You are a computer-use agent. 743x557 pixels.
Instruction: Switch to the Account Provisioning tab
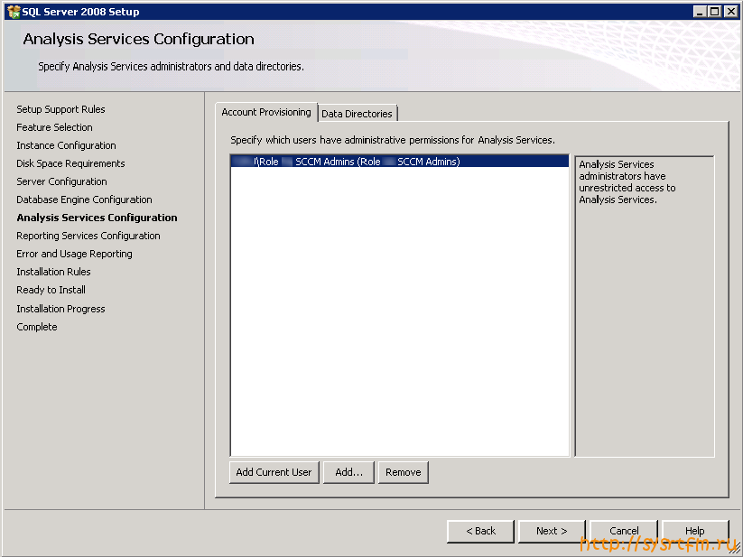pyautogui.click(x=266, y=112)
